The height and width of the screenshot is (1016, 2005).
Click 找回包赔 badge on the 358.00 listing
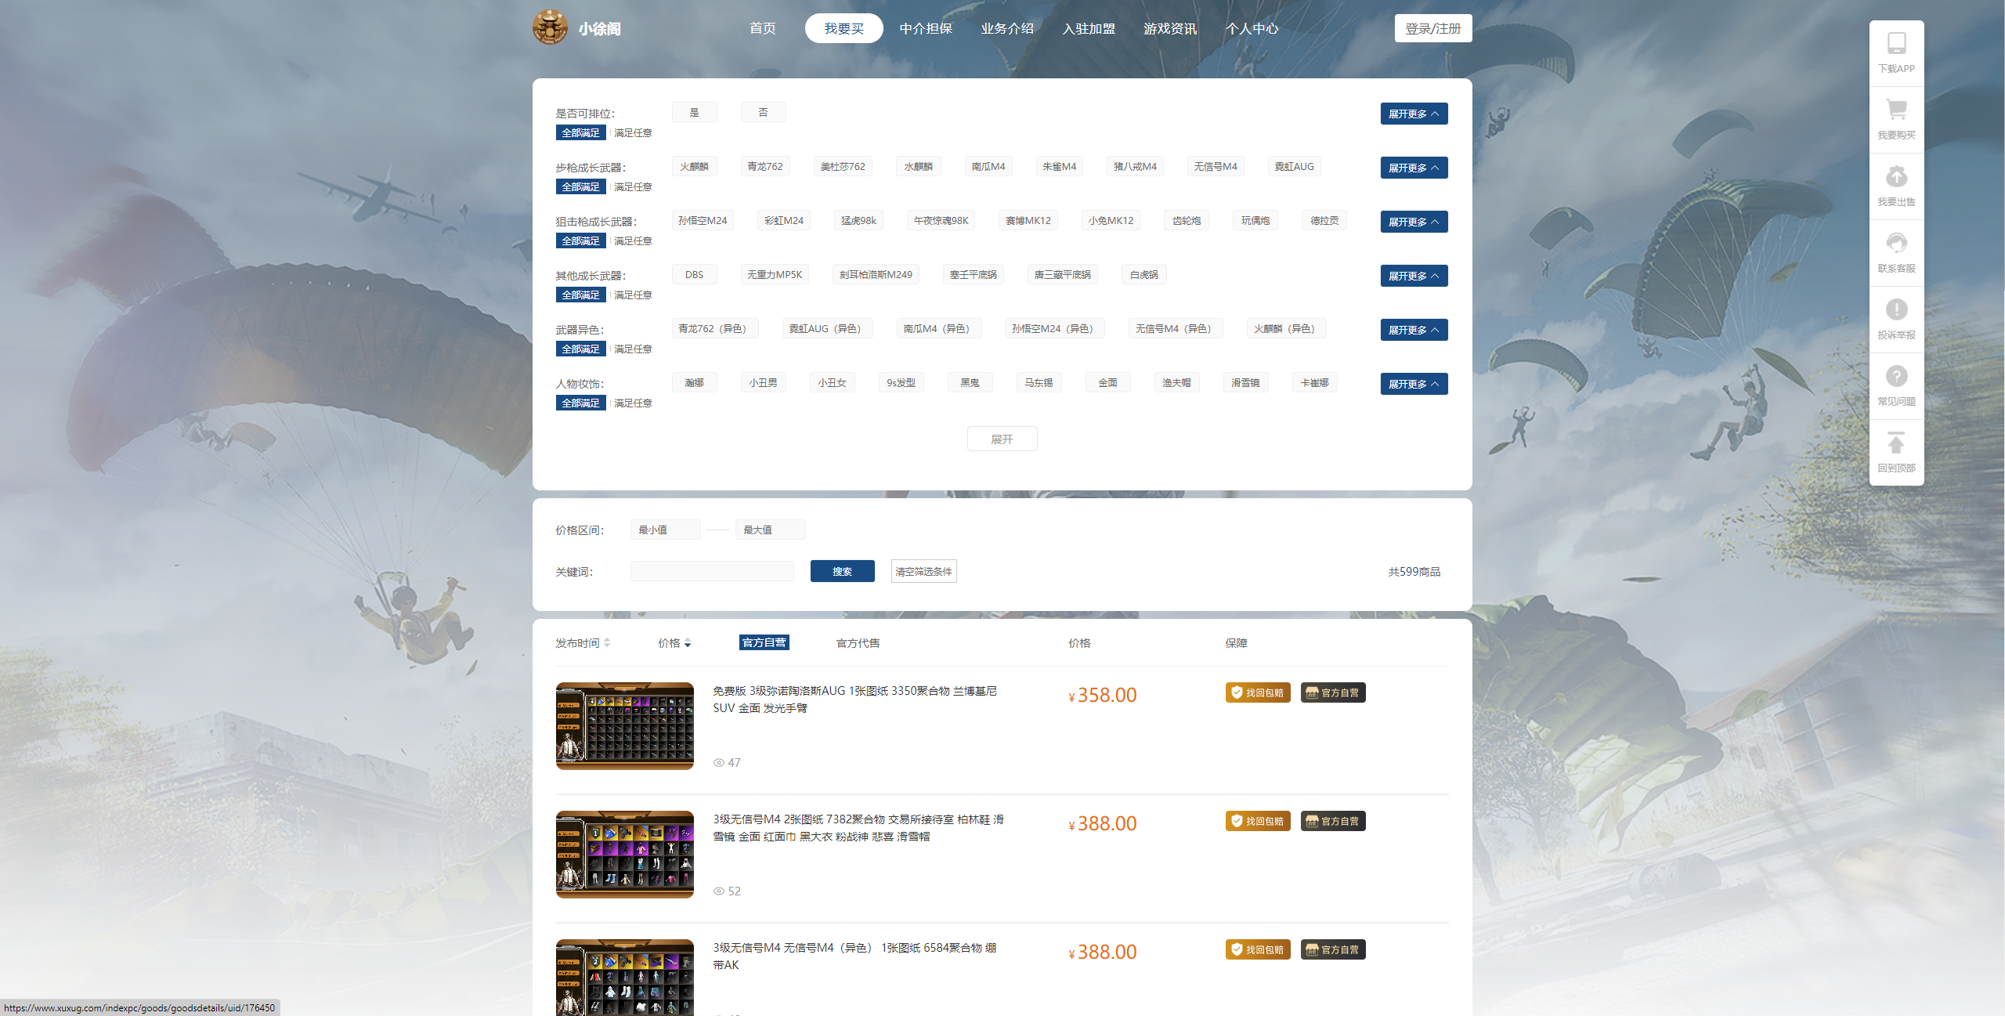click(1258, 692)
